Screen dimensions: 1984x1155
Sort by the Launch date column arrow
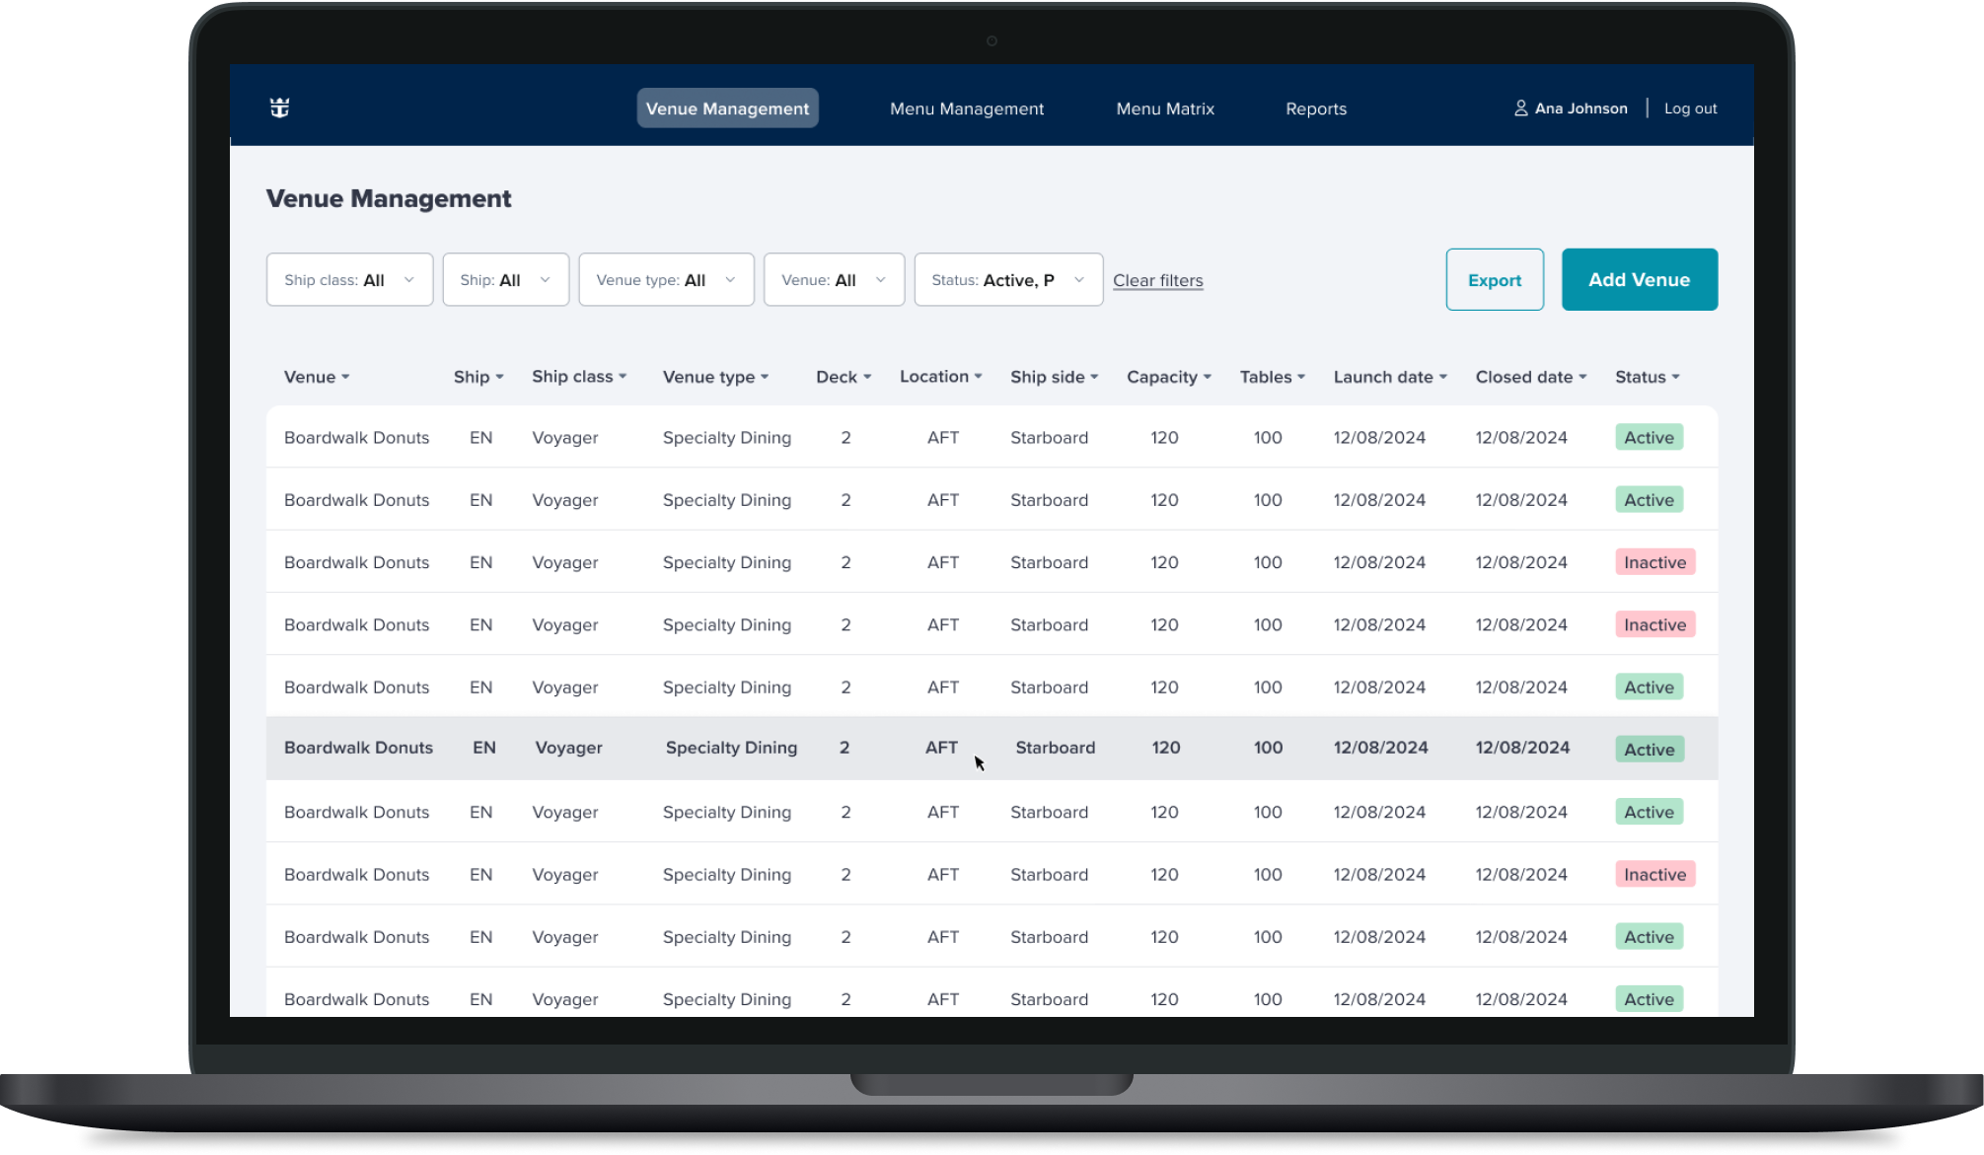coord(1443,378)
